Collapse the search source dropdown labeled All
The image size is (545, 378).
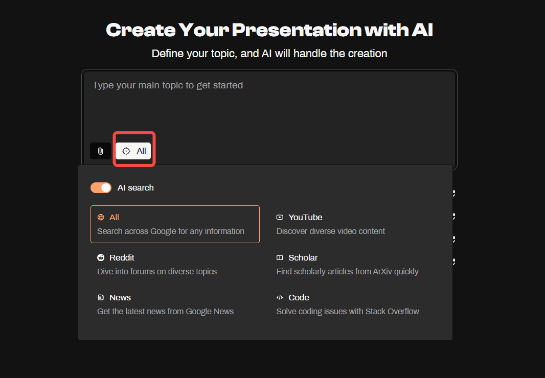(x=133, y=151)
